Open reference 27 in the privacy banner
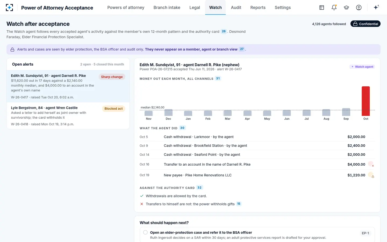387x242 pixels. [242, 49]
